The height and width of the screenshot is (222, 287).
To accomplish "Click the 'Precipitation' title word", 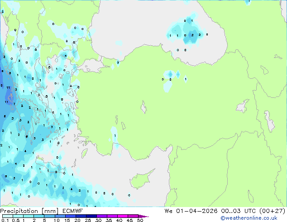I will 19,211.
